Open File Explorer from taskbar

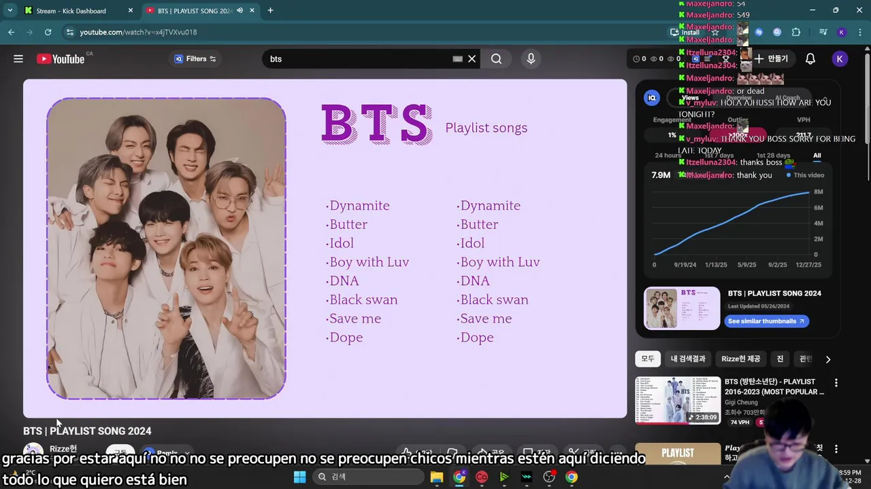[x=437, y=477]
